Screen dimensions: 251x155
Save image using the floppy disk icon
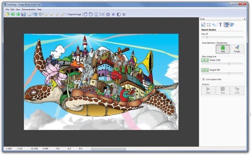(24, 14)
